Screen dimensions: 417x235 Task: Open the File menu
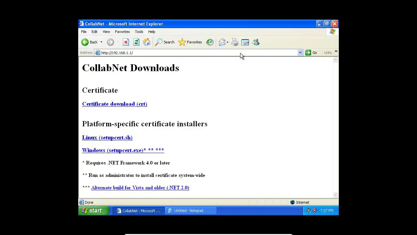(84, 32)
